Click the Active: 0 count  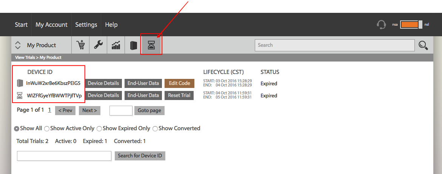point(66,141)
